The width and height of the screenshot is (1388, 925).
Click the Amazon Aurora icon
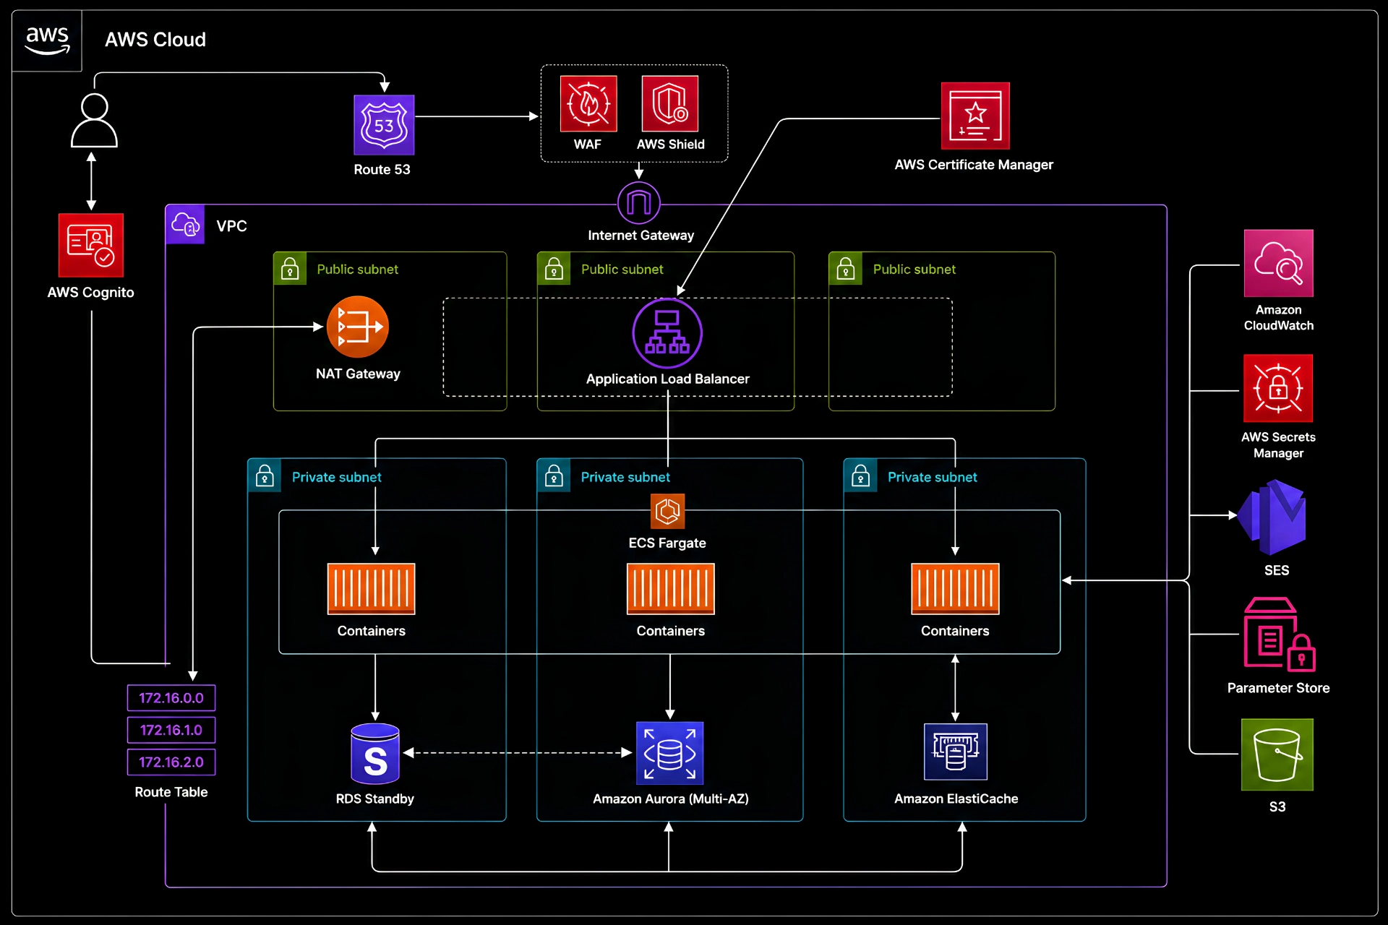(x=670, y=753)
